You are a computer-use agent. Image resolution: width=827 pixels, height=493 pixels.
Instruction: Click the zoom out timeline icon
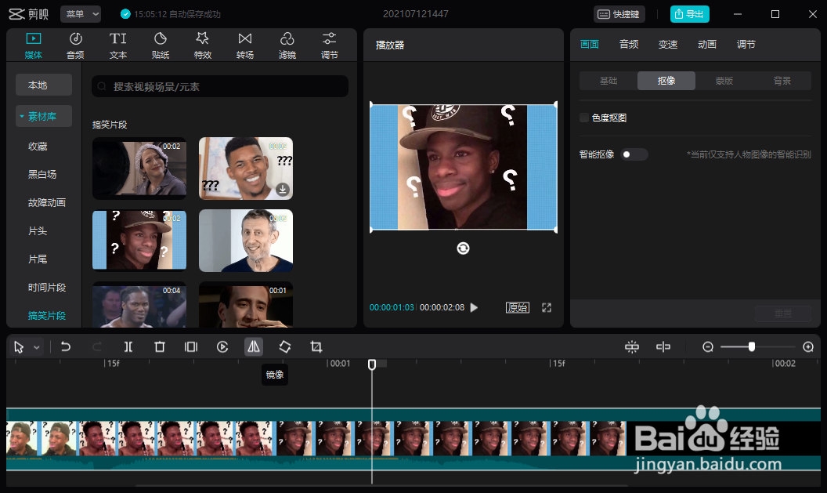coord(708,346)
